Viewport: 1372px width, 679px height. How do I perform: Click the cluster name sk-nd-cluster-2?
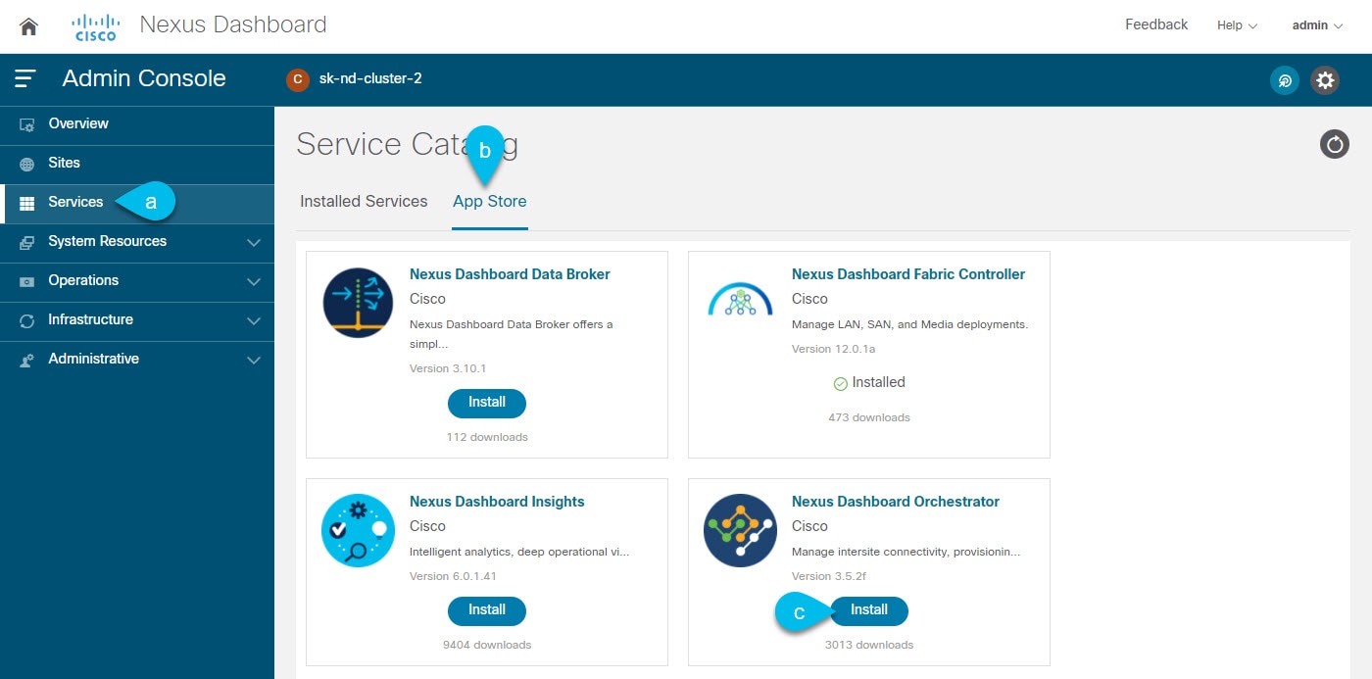pos(370,78)
